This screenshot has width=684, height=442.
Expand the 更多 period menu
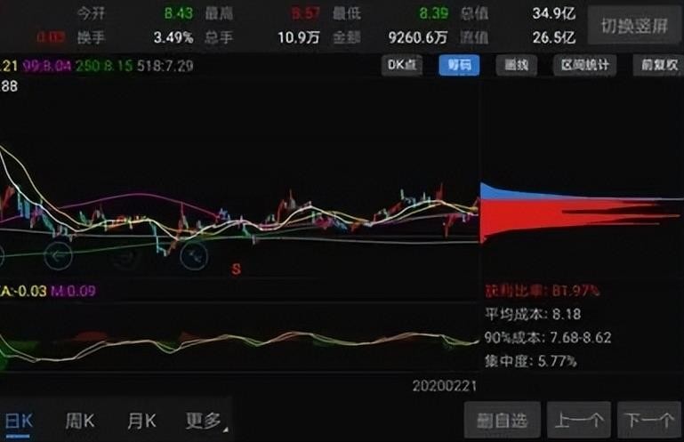(x=206, y=422)
